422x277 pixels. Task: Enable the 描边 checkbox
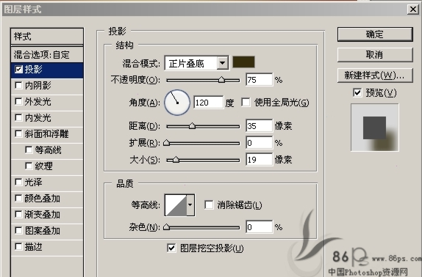point(18,247)
